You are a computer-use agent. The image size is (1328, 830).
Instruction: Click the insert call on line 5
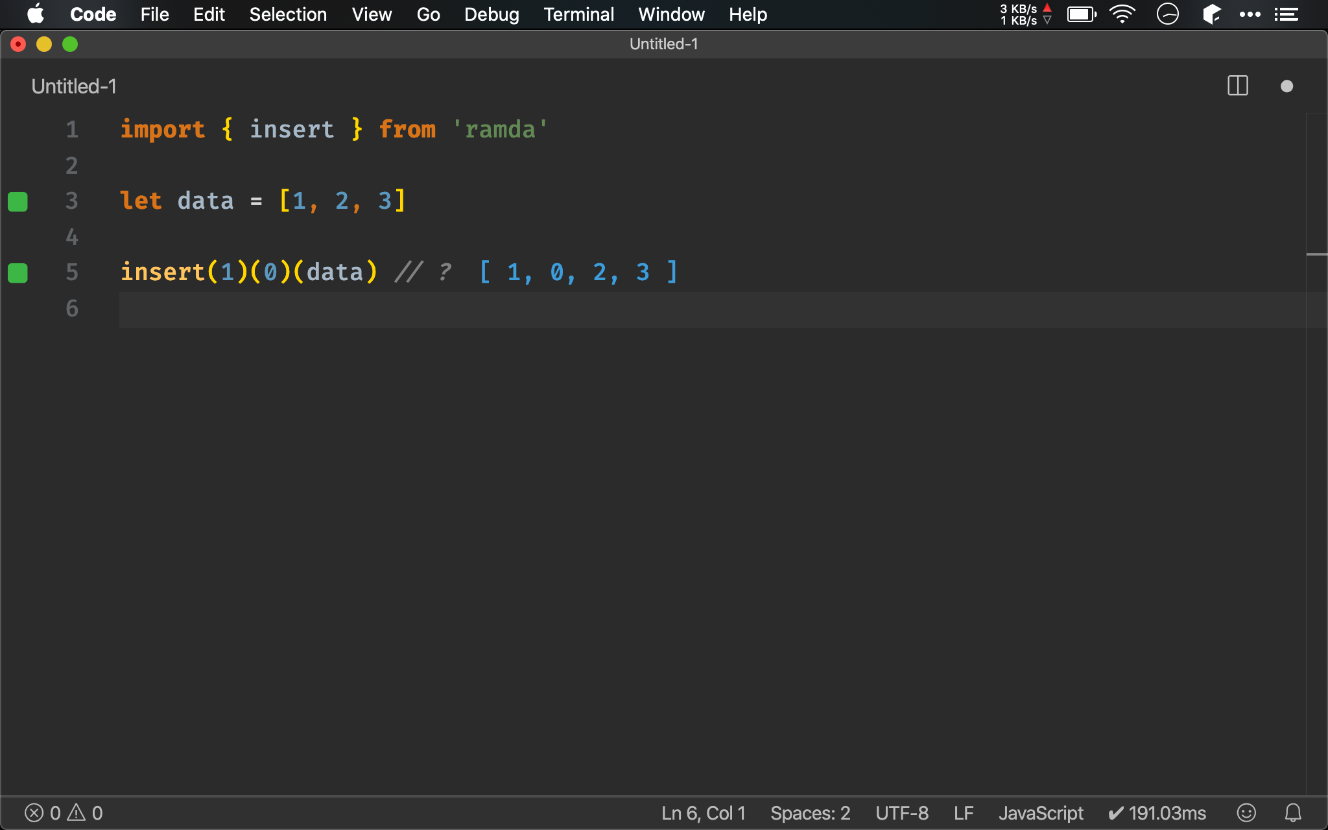249,272
